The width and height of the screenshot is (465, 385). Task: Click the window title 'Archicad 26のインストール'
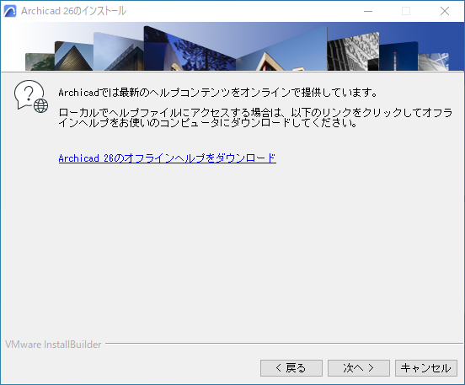73,11
